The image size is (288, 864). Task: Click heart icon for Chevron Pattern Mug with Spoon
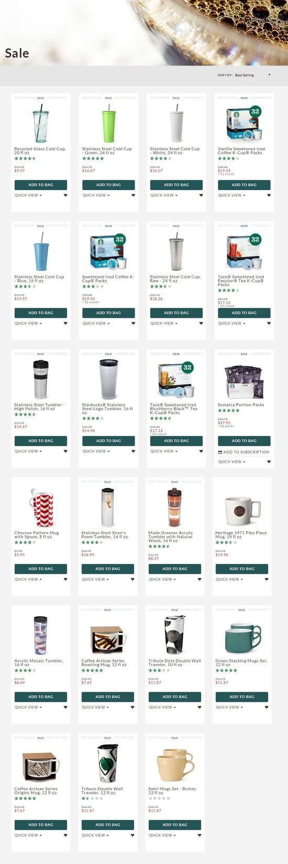[65, 579]
